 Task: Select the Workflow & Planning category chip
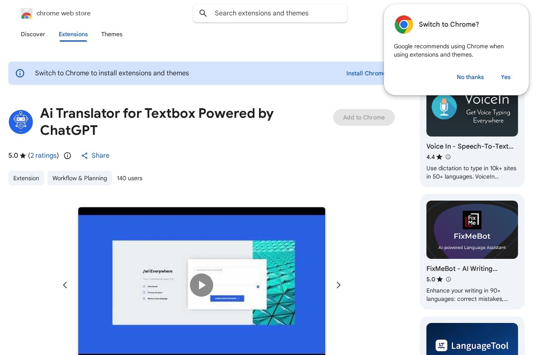click(80, 178)
